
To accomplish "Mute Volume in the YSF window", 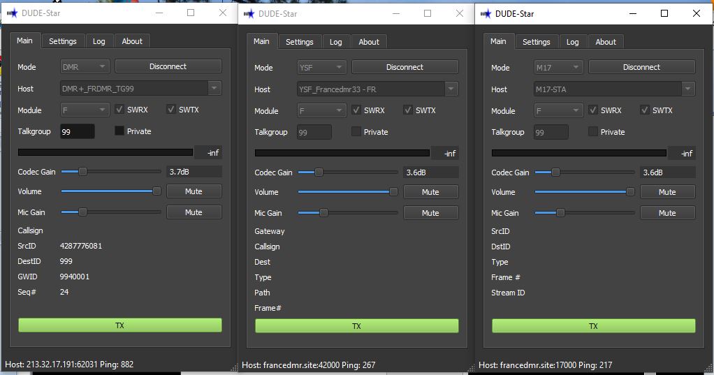I will coord(431,193).
